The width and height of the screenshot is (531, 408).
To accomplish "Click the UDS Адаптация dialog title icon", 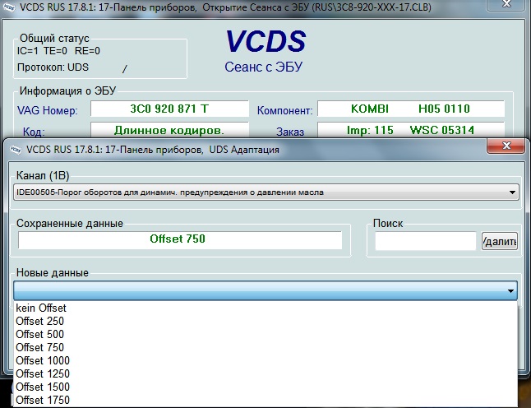I will coord(16,150).
